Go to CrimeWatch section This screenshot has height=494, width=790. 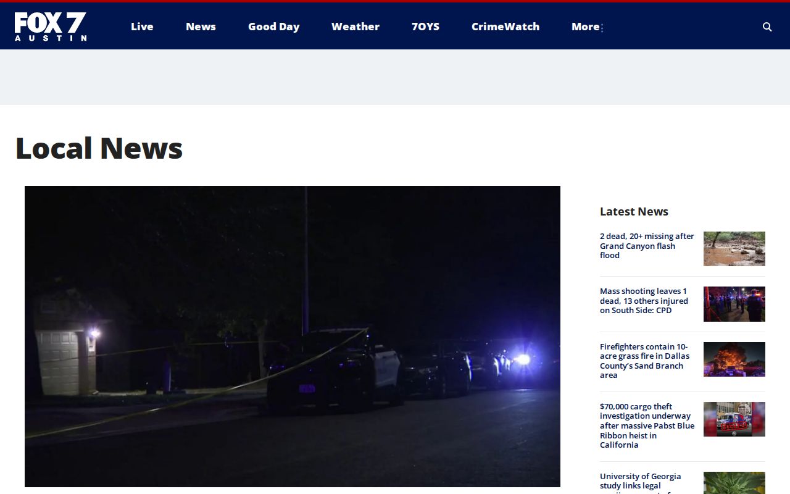[x=505, y=27]
